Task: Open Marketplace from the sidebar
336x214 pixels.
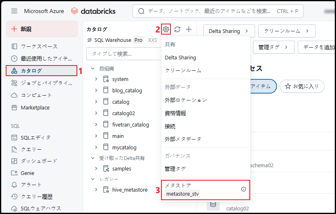Action: tap(35, 107)
